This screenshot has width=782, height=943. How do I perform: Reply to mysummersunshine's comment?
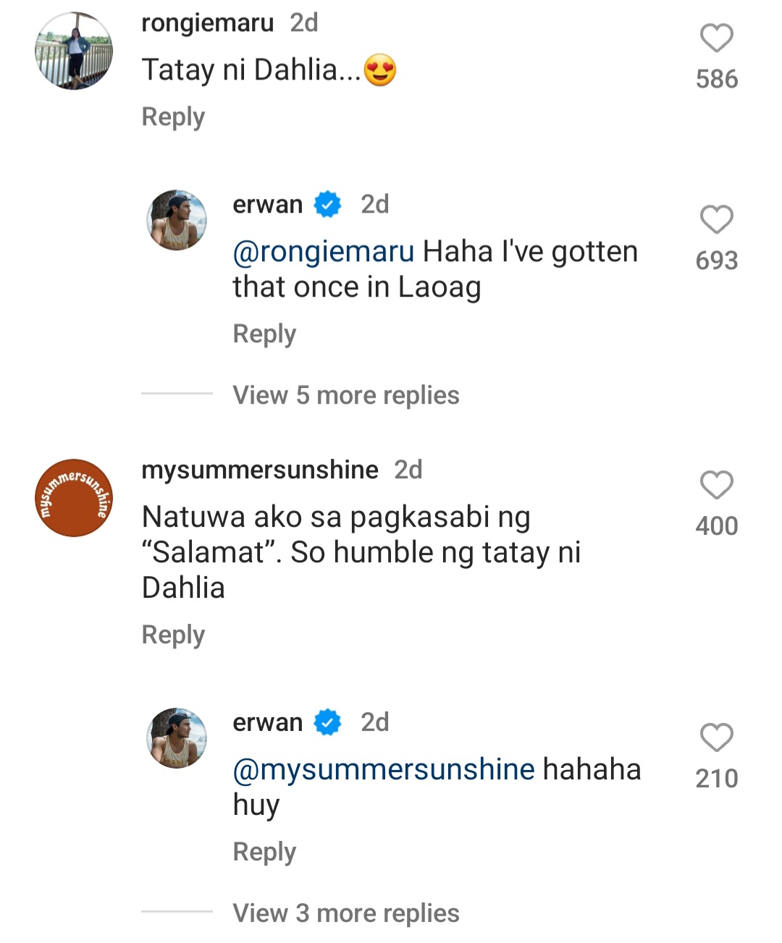coord(172,635)
